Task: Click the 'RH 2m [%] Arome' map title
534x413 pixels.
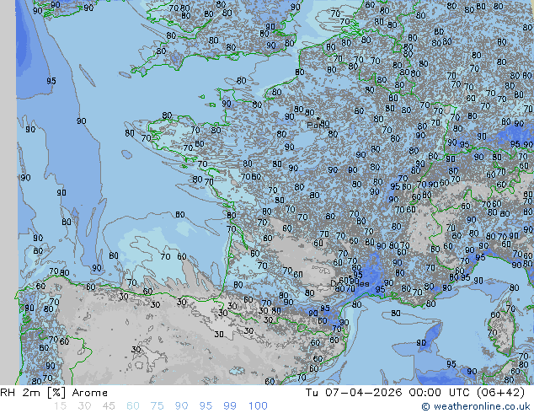Action: point(55,393)
